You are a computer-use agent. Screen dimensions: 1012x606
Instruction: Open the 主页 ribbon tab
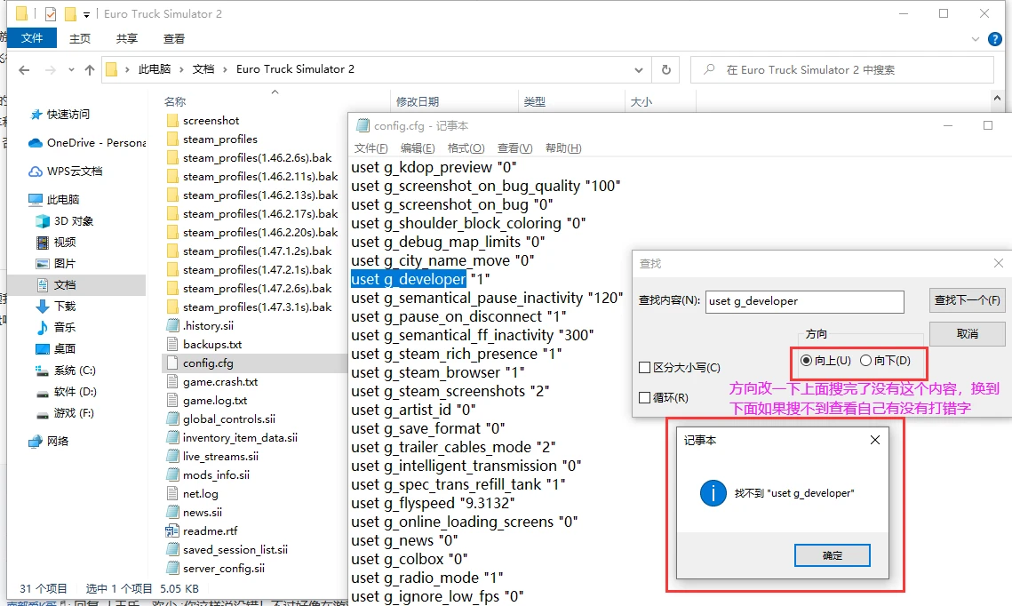[80, 39]
